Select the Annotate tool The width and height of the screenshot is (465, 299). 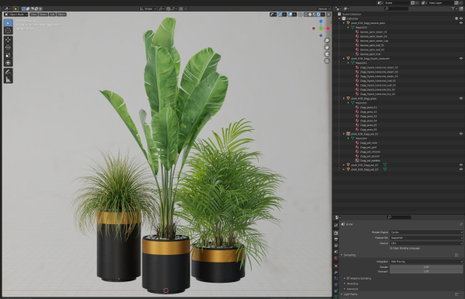pyautogui.click(x=8, y=72)
